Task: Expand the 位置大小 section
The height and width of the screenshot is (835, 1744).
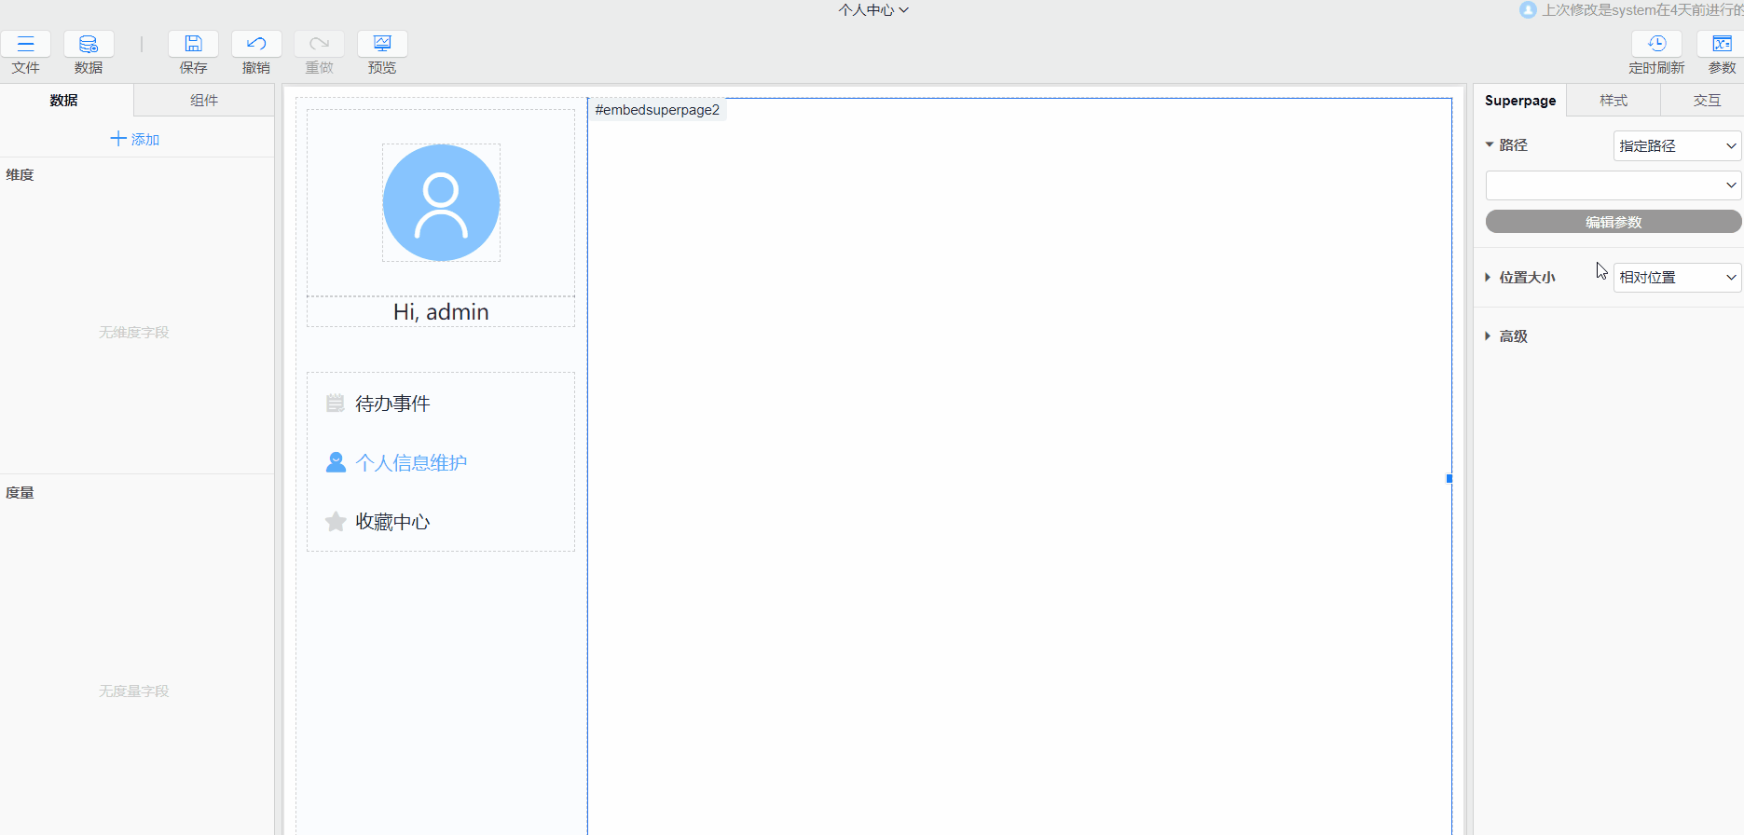Action: 1525,278
